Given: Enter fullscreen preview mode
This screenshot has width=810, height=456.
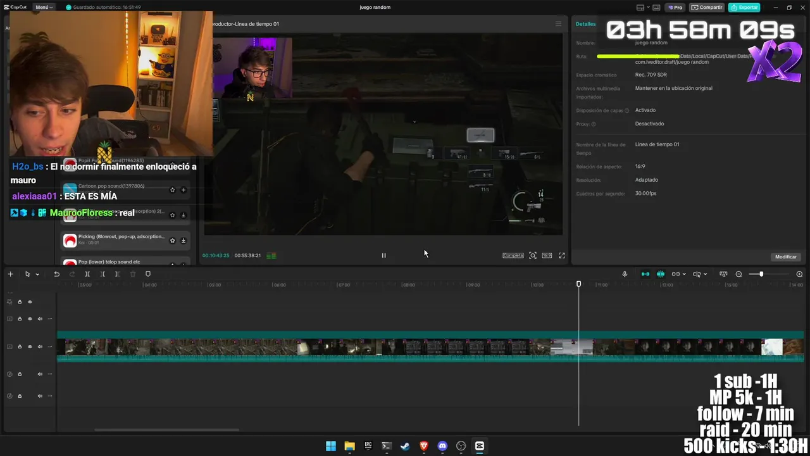Looking at the screenshot, I should [x=562, y=255].
